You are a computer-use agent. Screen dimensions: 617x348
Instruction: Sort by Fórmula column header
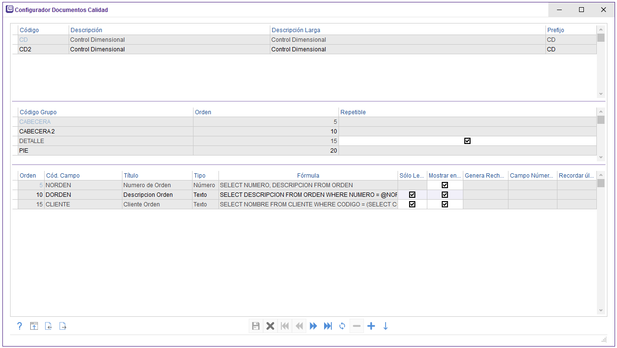(308, 176)
